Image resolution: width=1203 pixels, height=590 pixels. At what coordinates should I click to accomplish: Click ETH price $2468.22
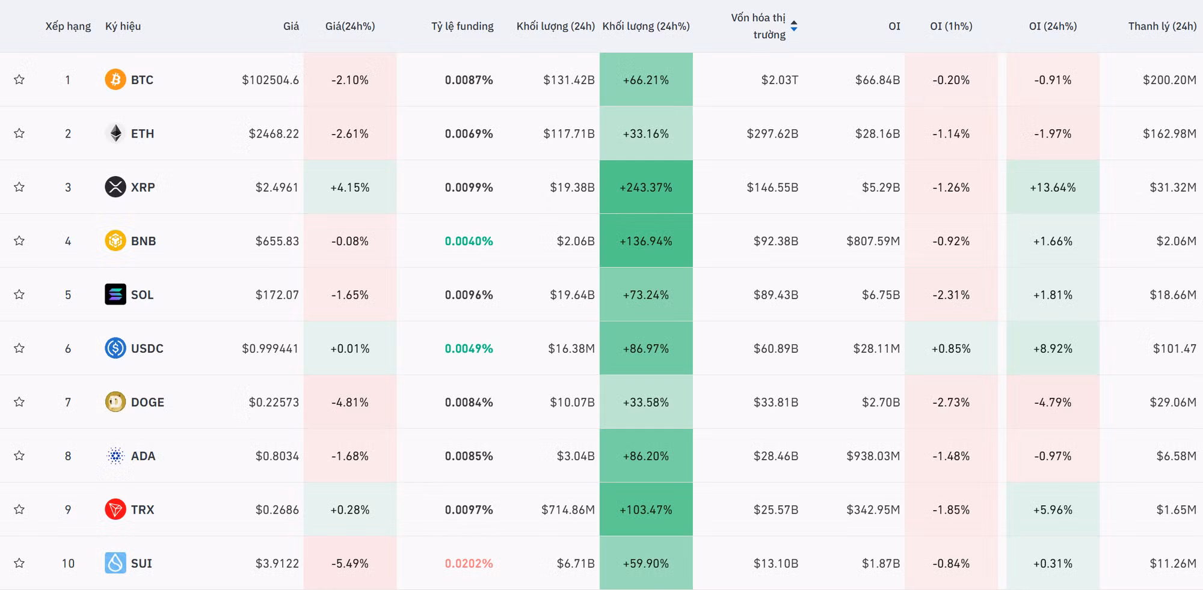(274, 133)
